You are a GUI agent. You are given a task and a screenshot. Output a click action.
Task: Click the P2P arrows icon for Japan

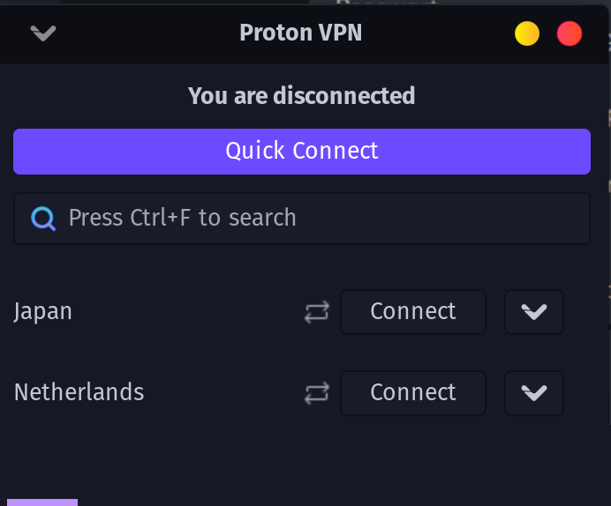click(x=317, y=312)
